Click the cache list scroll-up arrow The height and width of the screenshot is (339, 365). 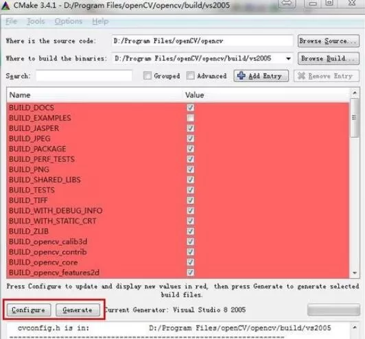(x=355, y=93)
